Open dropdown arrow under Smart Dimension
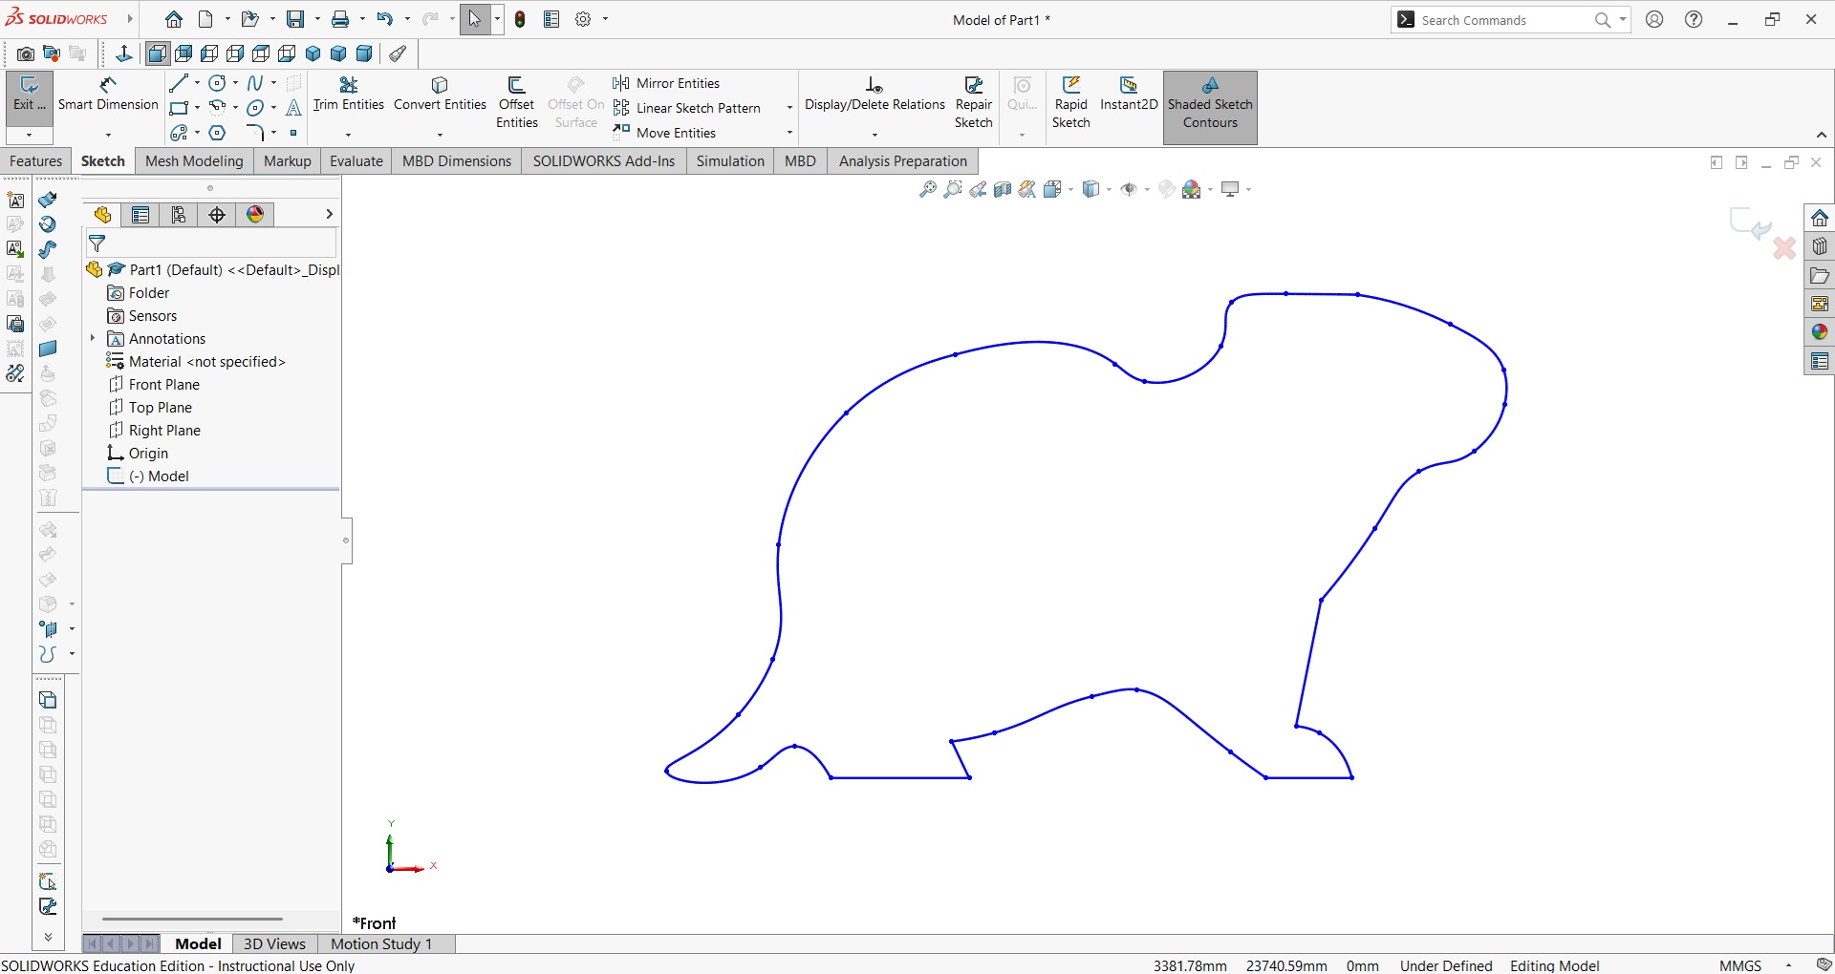 point(108,135)
